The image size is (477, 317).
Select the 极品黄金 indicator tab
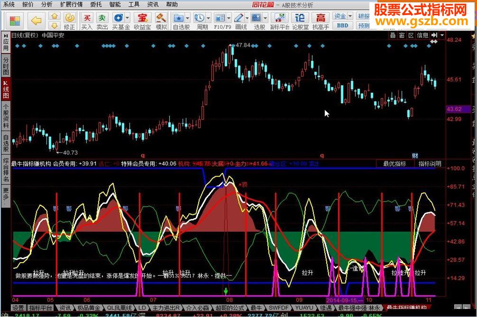[x=89, y=308]
